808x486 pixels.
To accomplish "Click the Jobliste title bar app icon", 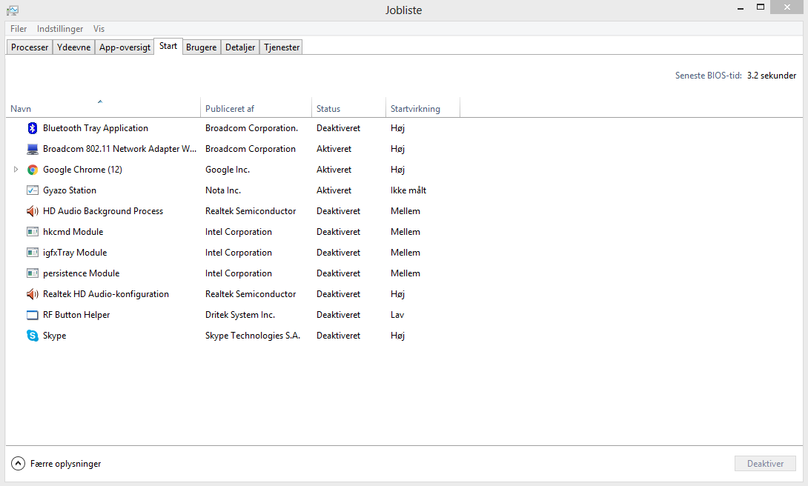I will pyautogui.click(x=13, y=10).
